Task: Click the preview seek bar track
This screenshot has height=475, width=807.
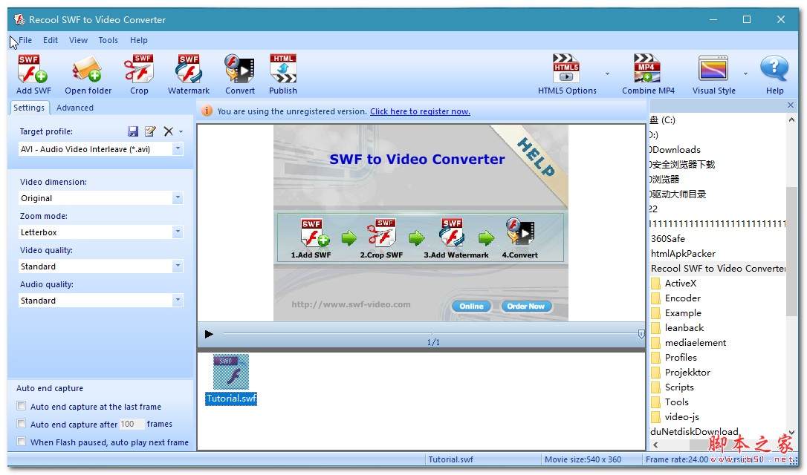Action: click(x=431, y=334)
